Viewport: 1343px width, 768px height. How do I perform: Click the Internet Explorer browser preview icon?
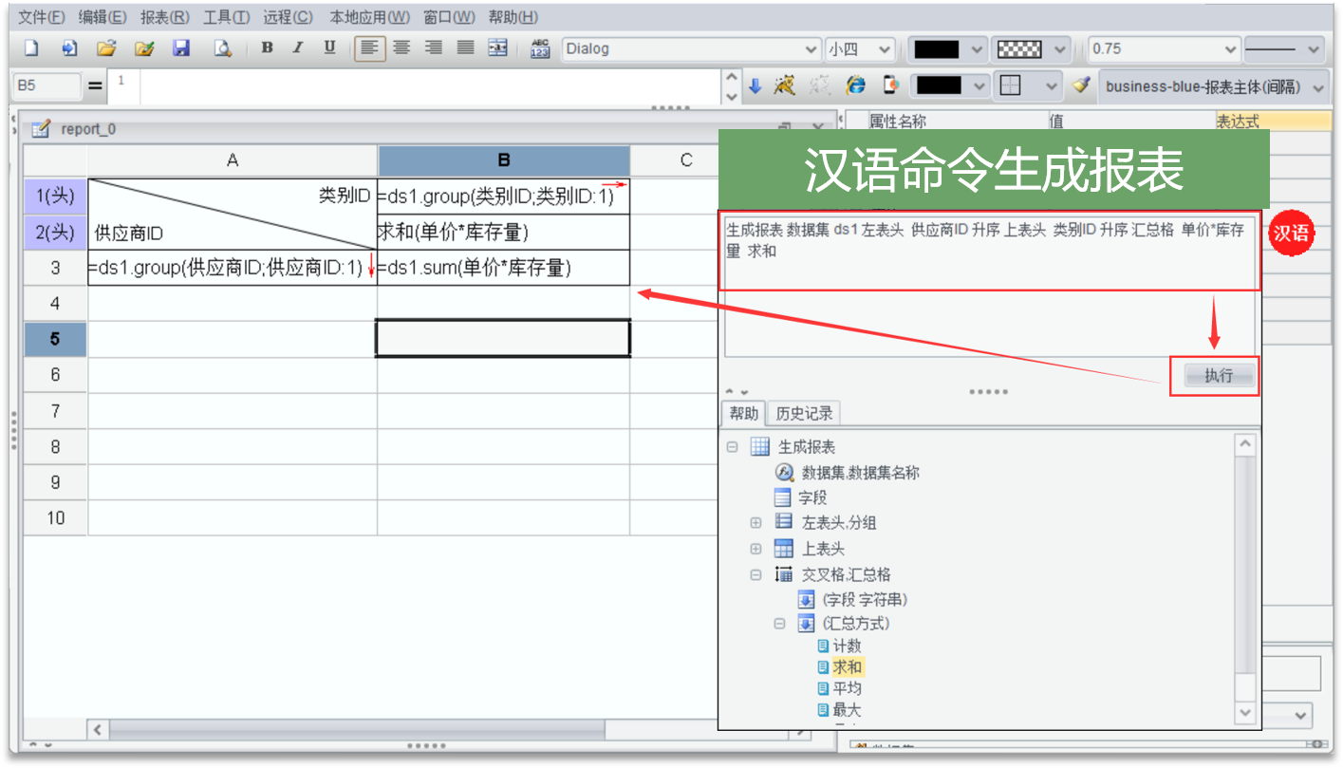856,85
